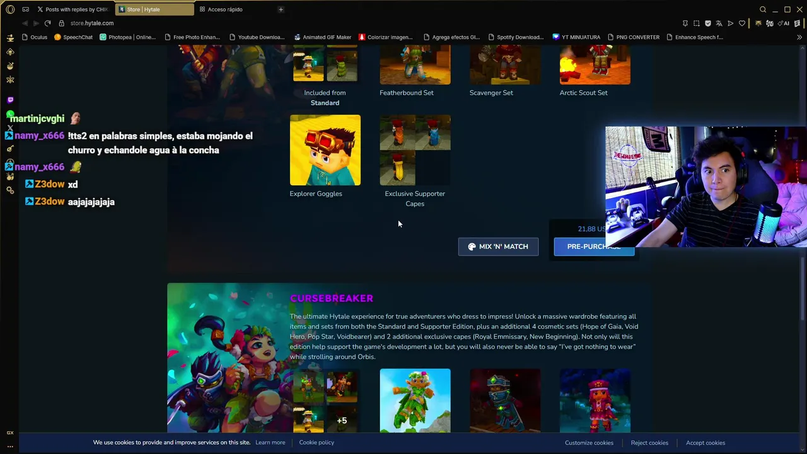The height and width of the screenshot is (454, 807).
Task: Switch to the 'Acceso rápido' tab
Action: tap(231, 9)
